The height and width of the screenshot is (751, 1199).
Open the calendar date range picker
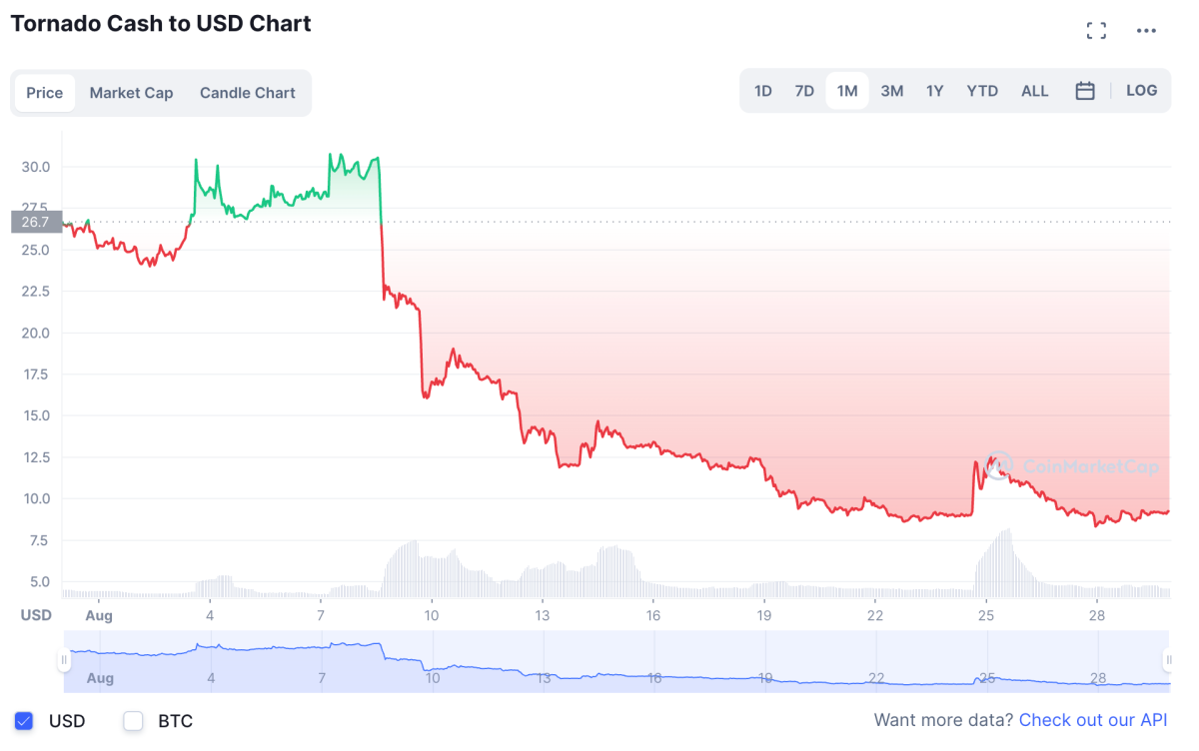pyautogui.click(x=1085, y=91)
